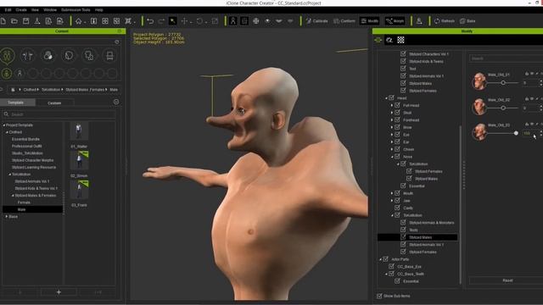Click the Modify panel search field
This screenshot has width=543, height=305.
coord(506,58)
